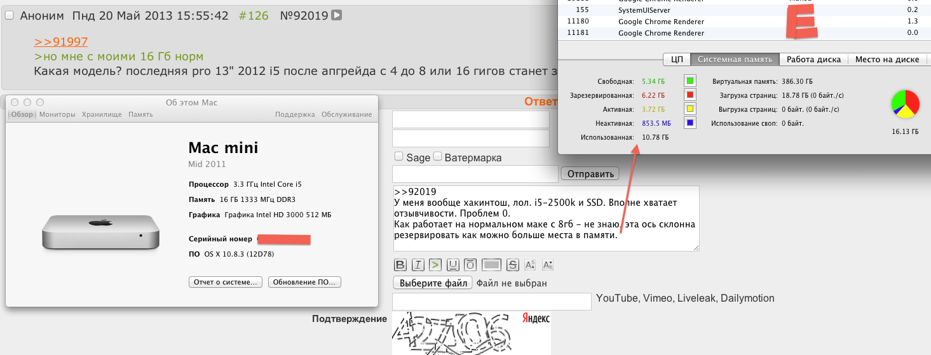Click the Mac mini picture in About window

point(100,232)
